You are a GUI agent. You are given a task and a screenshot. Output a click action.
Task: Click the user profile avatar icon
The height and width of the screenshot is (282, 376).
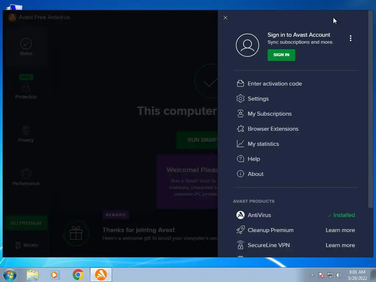point(247,45)
